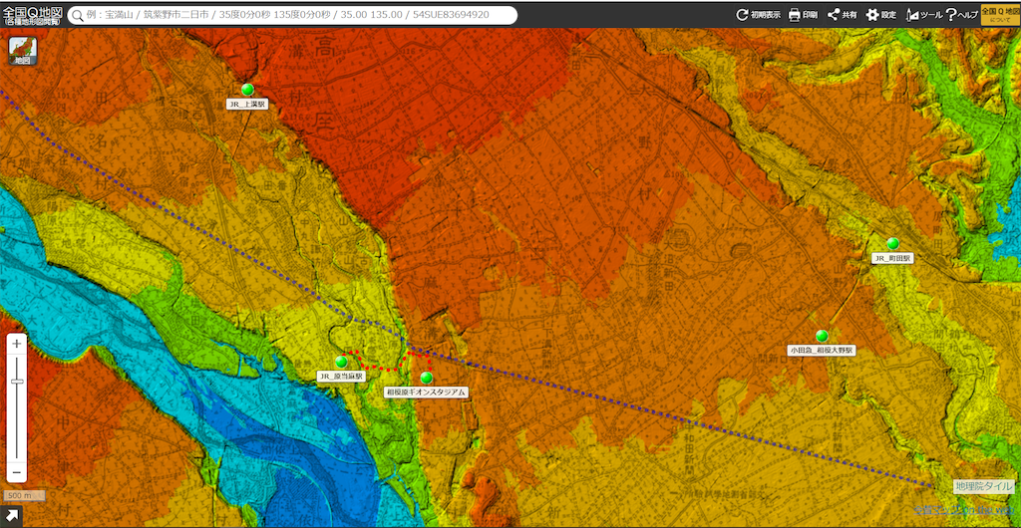Open the ツール tools menu
The width and height of the screenshot is (1021, 528).
pyautogui.click(x=923, y=14)
